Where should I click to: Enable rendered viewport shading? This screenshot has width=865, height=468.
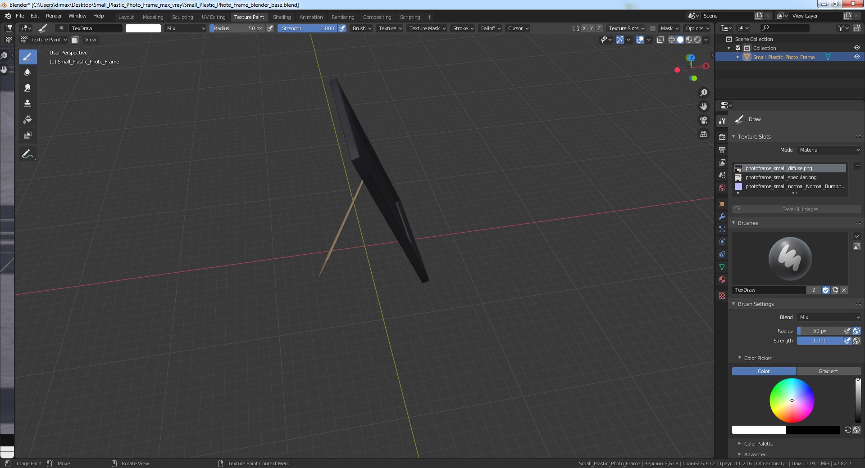[x=697, y=40]
